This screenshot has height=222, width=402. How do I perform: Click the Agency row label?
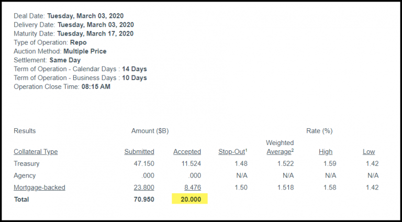click(25, 175)
